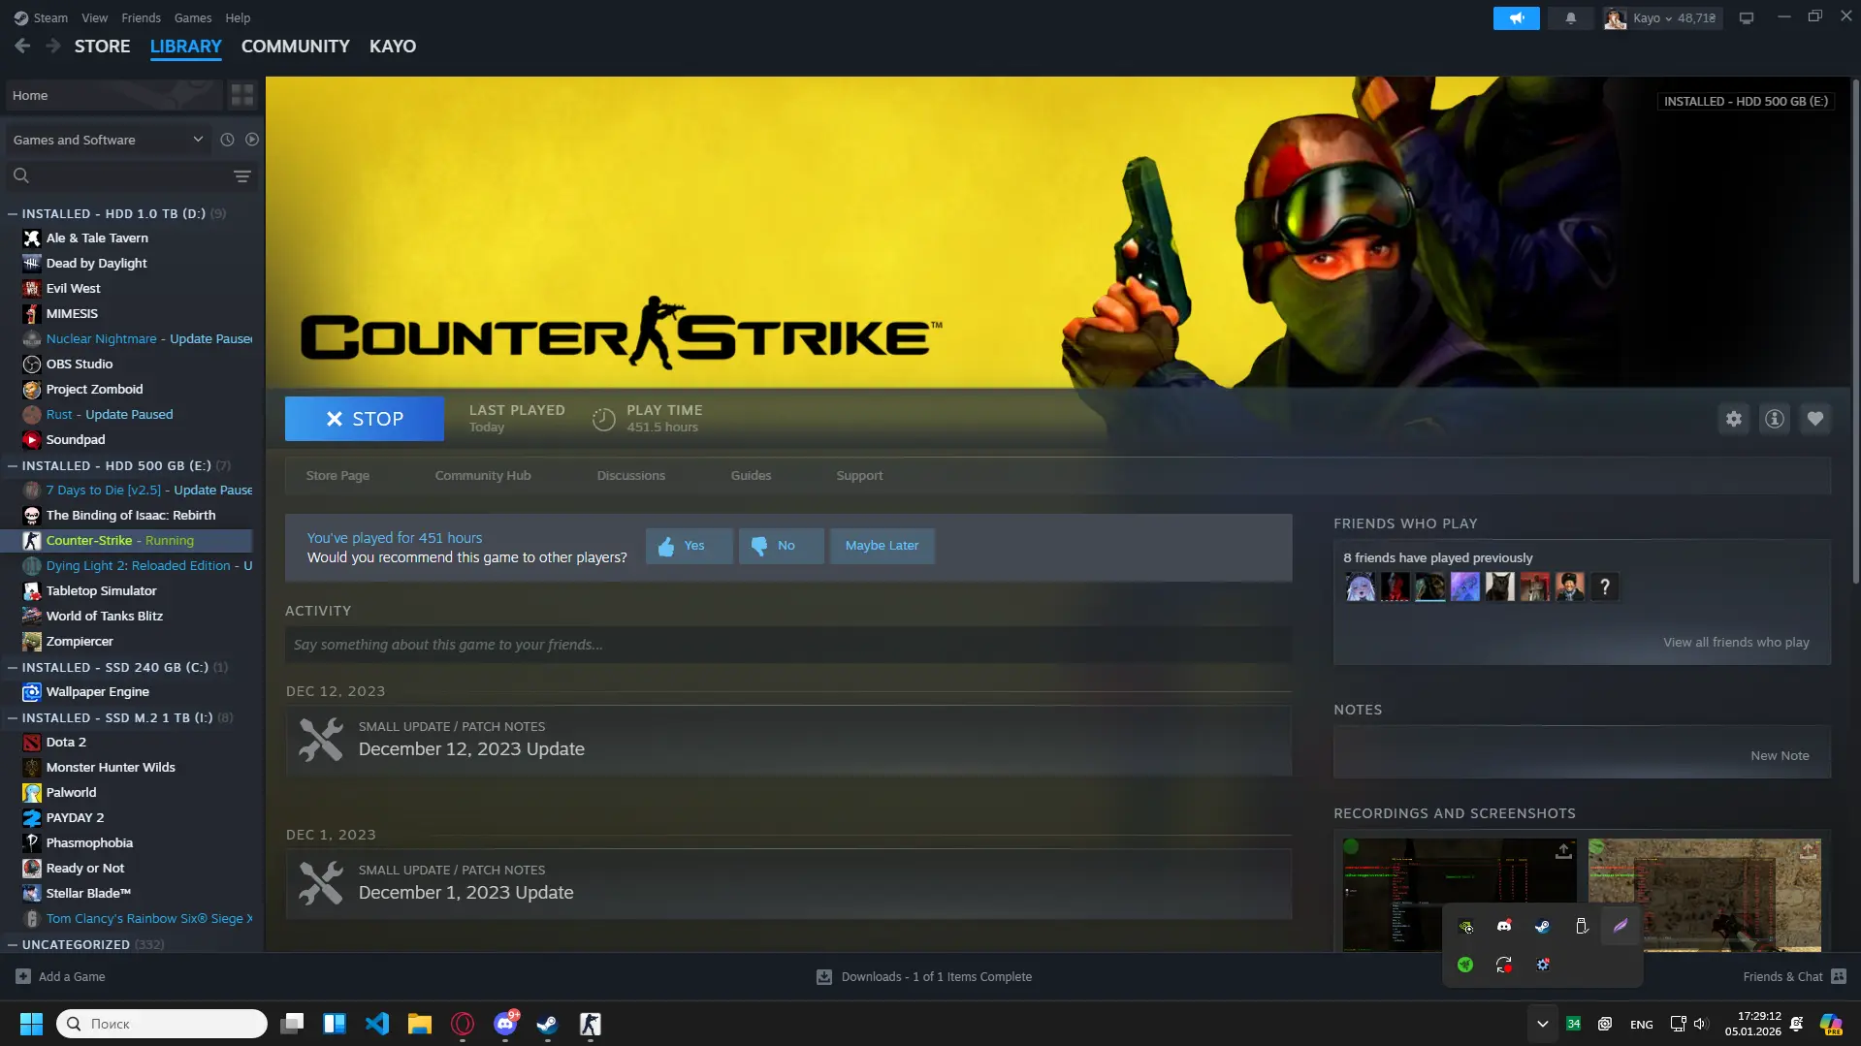The image size is (1861, 1046).
Task: Collapse the Installed - HDD 500 GB (E:) category
Action: click(x=13, y=465)
